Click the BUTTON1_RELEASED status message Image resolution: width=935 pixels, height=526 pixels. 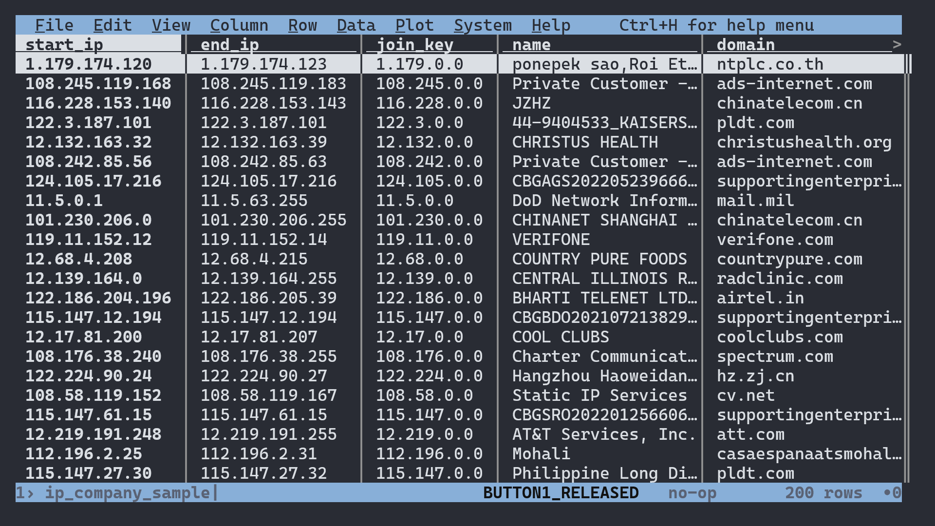pos(560,492)
